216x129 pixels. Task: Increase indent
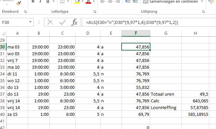point(135,1)
